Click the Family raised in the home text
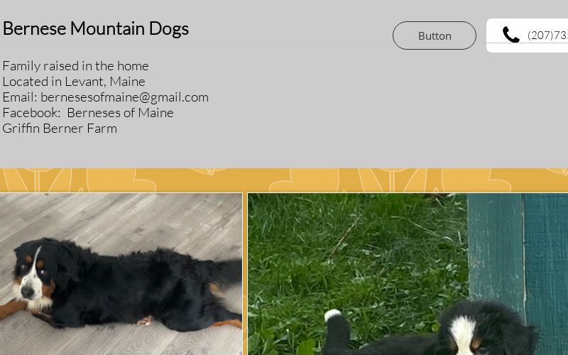 75,65
